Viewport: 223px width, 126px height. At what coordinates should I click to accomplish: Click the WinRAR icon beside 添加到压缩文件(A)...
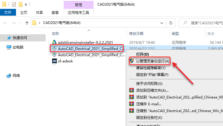coord(131,90)
